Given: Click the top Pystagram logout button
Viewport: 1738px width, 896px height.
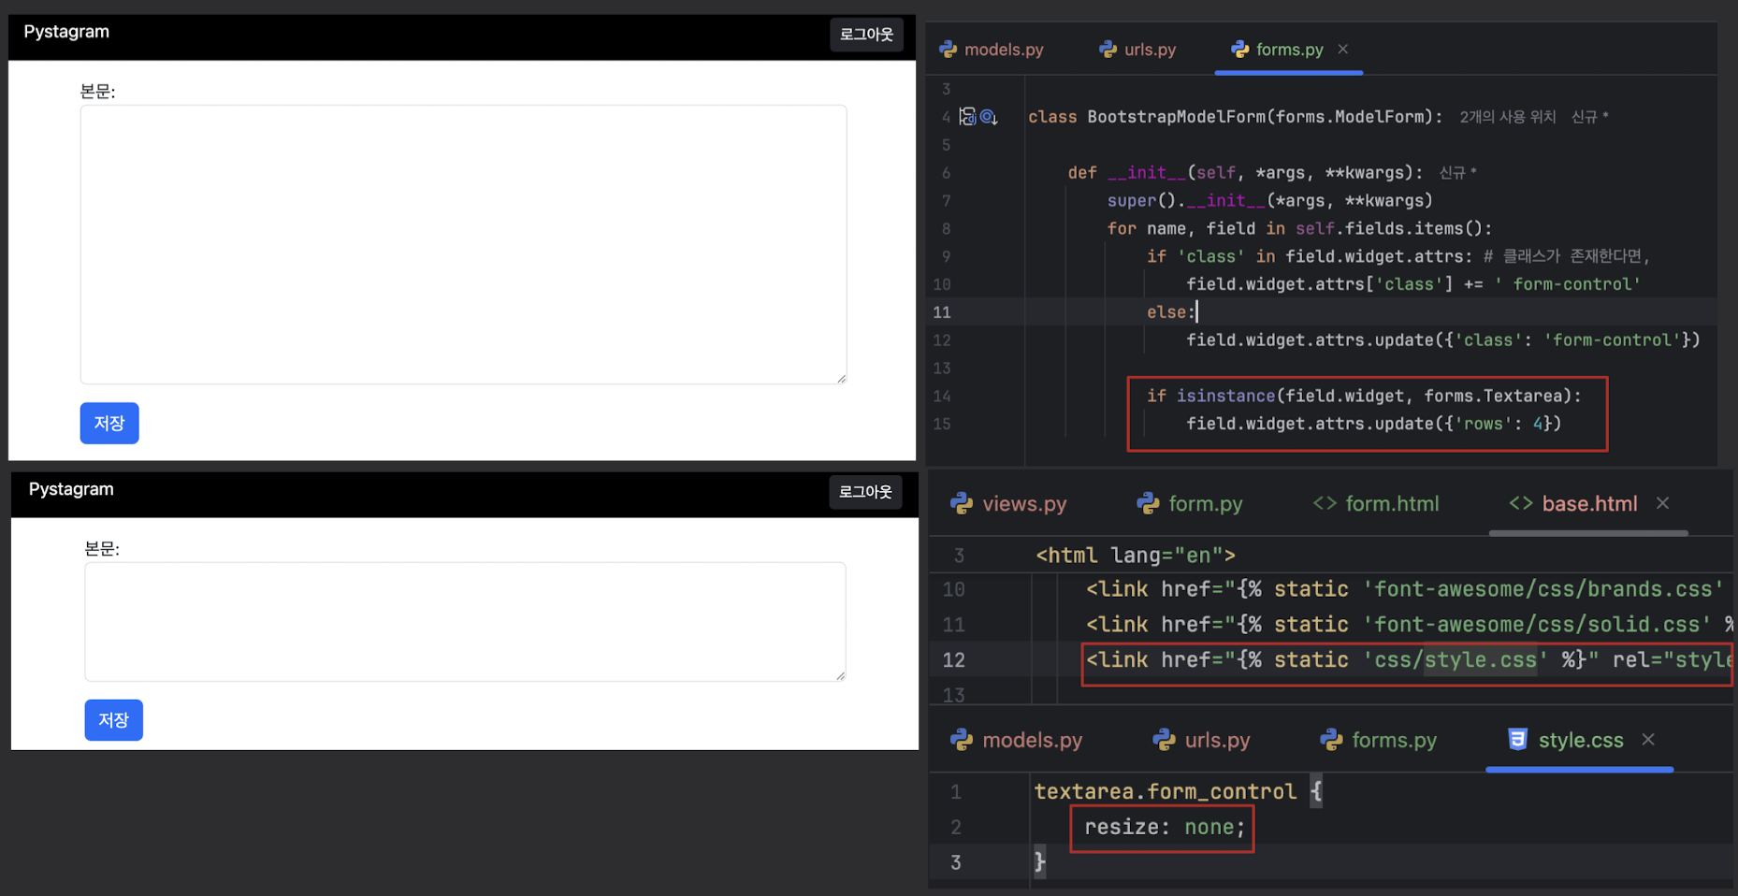Looking at the screenshot, I should click(866, 34).
